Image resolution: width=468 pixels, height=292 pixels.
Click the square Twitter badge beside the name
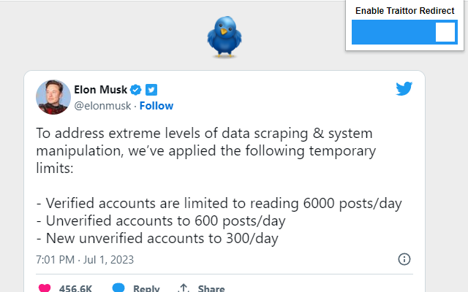[151, 90]
